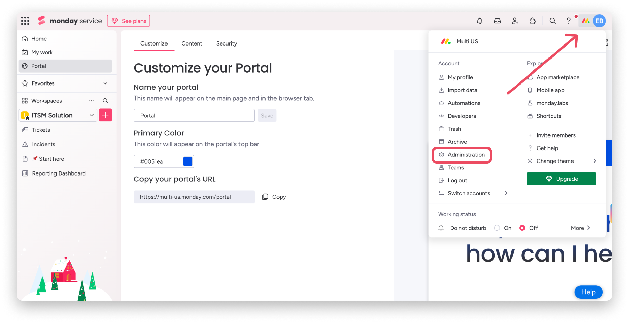Turn Do not disturb On

tap(497, 228)
